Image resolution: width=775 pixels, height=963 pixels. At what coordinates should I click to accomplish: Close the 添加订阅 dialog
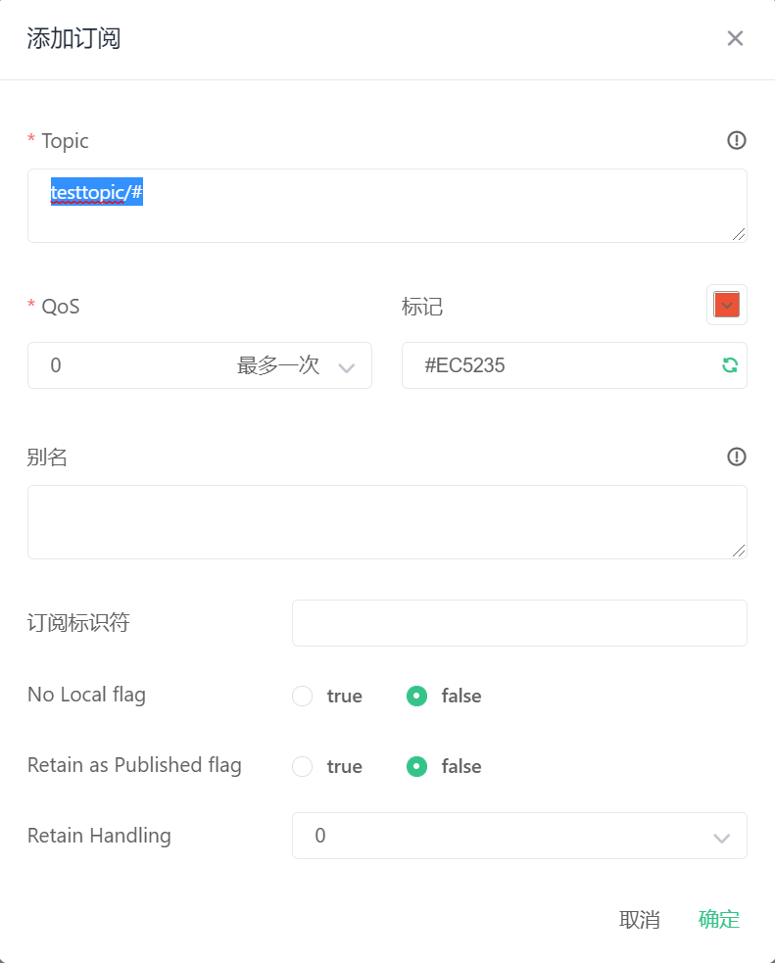click(735, 38)
